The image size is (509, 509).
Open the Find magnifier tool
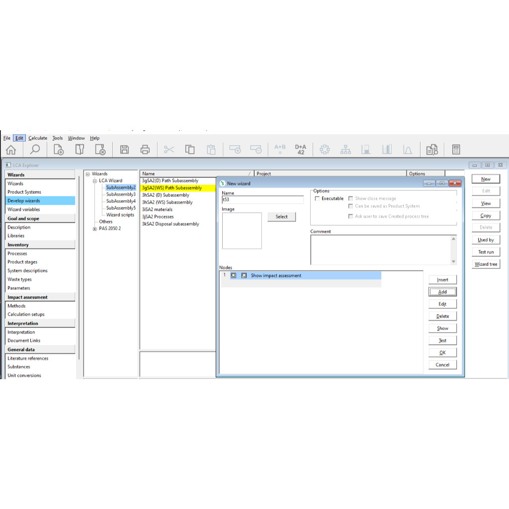coord(35,150)
